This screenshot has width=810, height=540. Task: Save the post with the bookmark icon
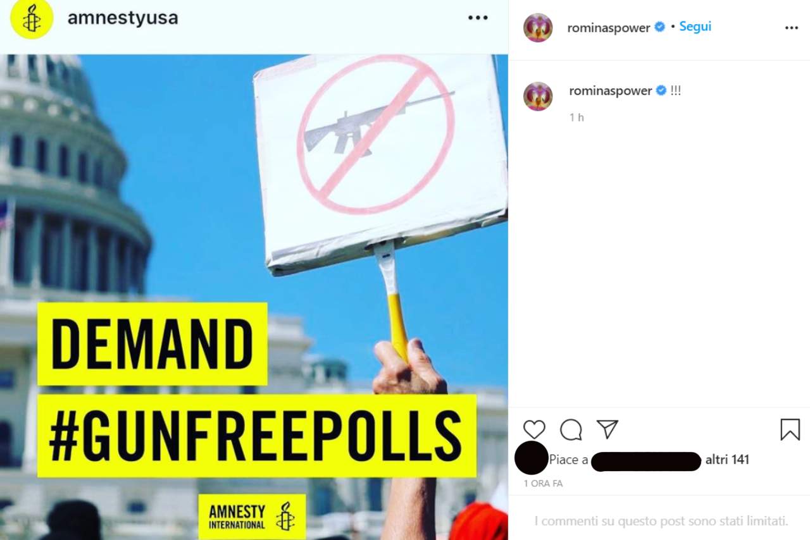click(790, 430)
